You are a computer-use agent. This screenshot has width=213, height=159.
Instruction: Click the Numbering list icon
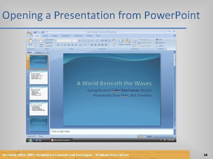pyautogui.click(x=97, y=41)
